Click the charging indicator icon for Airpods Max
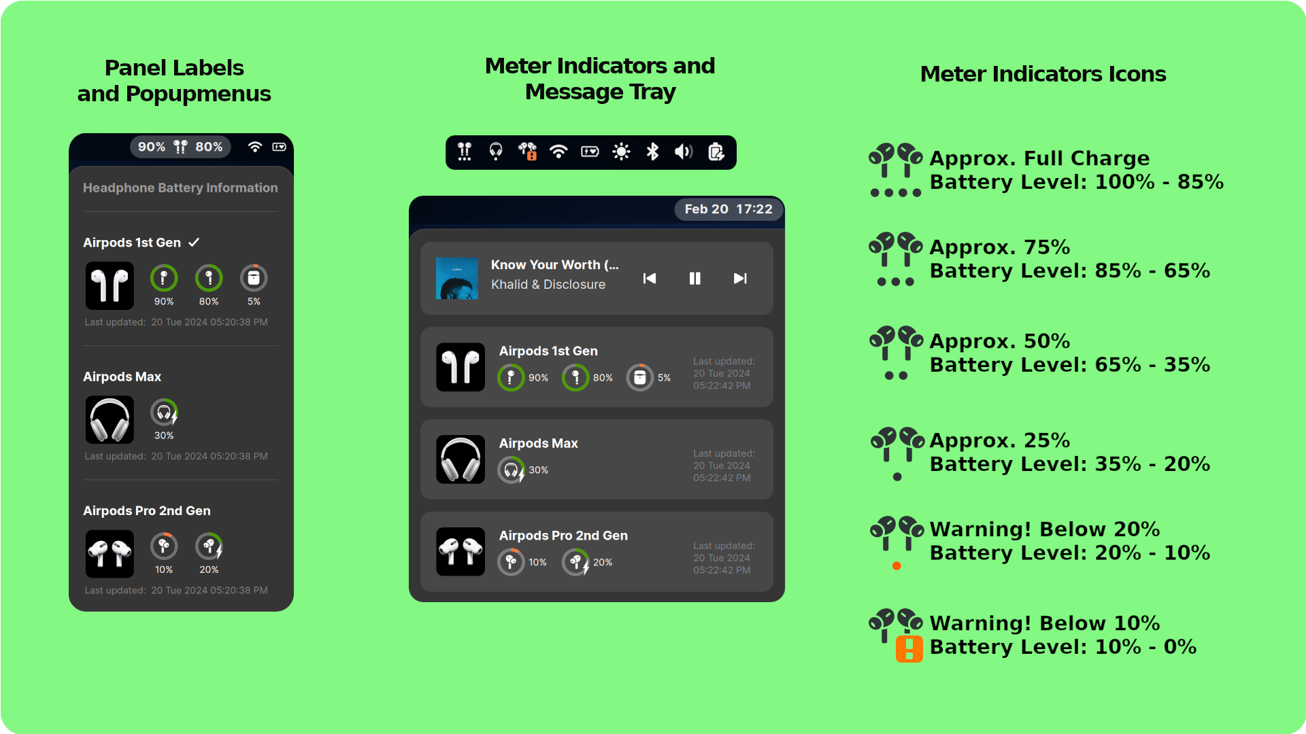 tap(163, 413)
